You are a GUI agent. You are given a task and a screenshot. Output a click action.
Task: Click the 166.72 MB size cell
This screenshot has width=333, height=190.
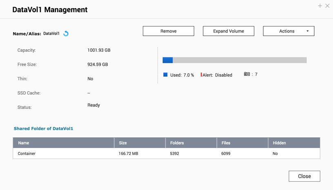click(x=128, y=153)
